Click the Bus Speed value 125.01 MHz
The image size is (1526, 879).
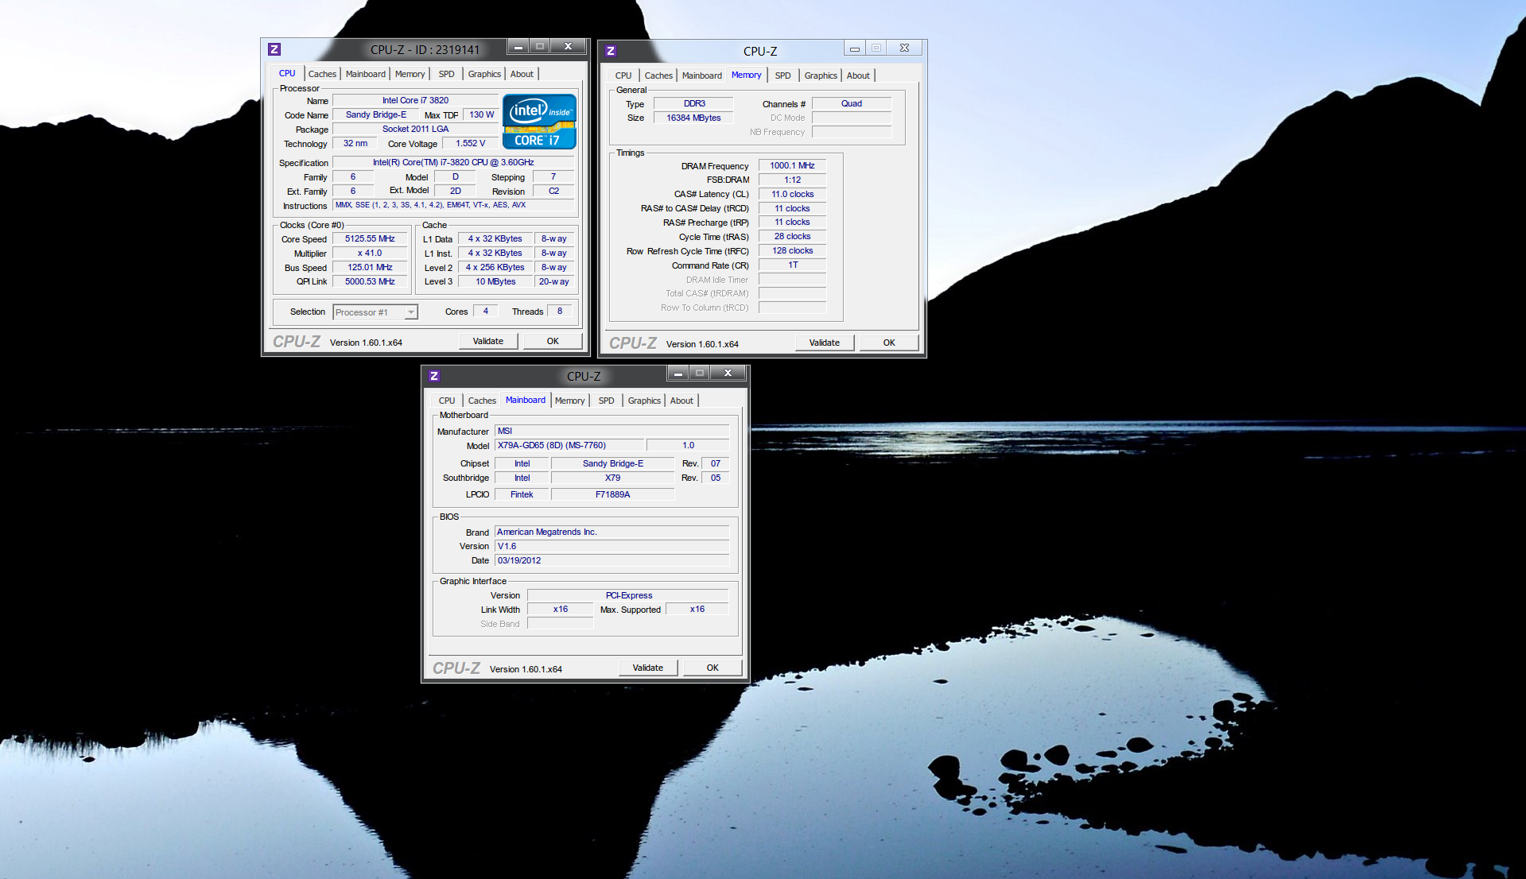pyautogui.click(x=370, y=267)
